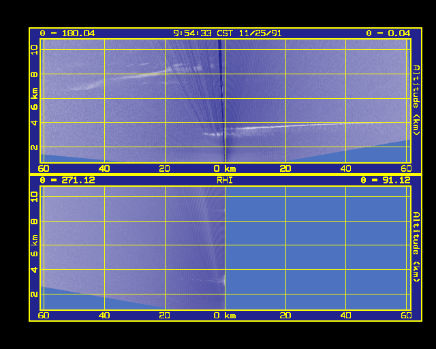Click "6 km" altitude tick on upper panel

(x=35, y=99)
